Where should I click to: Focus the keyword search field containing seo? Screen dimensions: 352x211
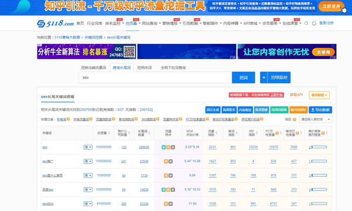155,77
